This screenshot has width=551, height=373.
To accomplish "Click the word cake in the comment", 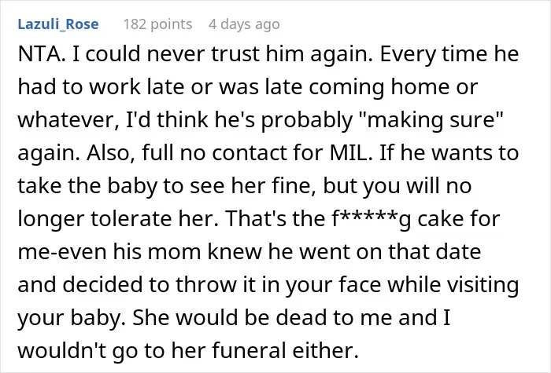I will point(438,218).
